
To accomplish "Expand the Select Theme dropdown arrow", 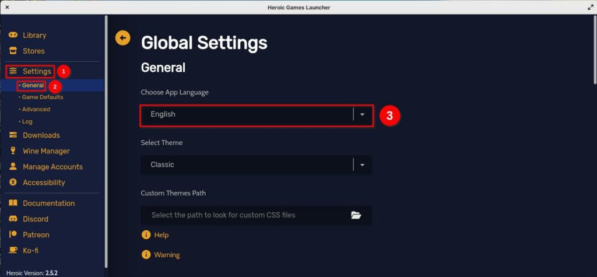I will 362,165.
